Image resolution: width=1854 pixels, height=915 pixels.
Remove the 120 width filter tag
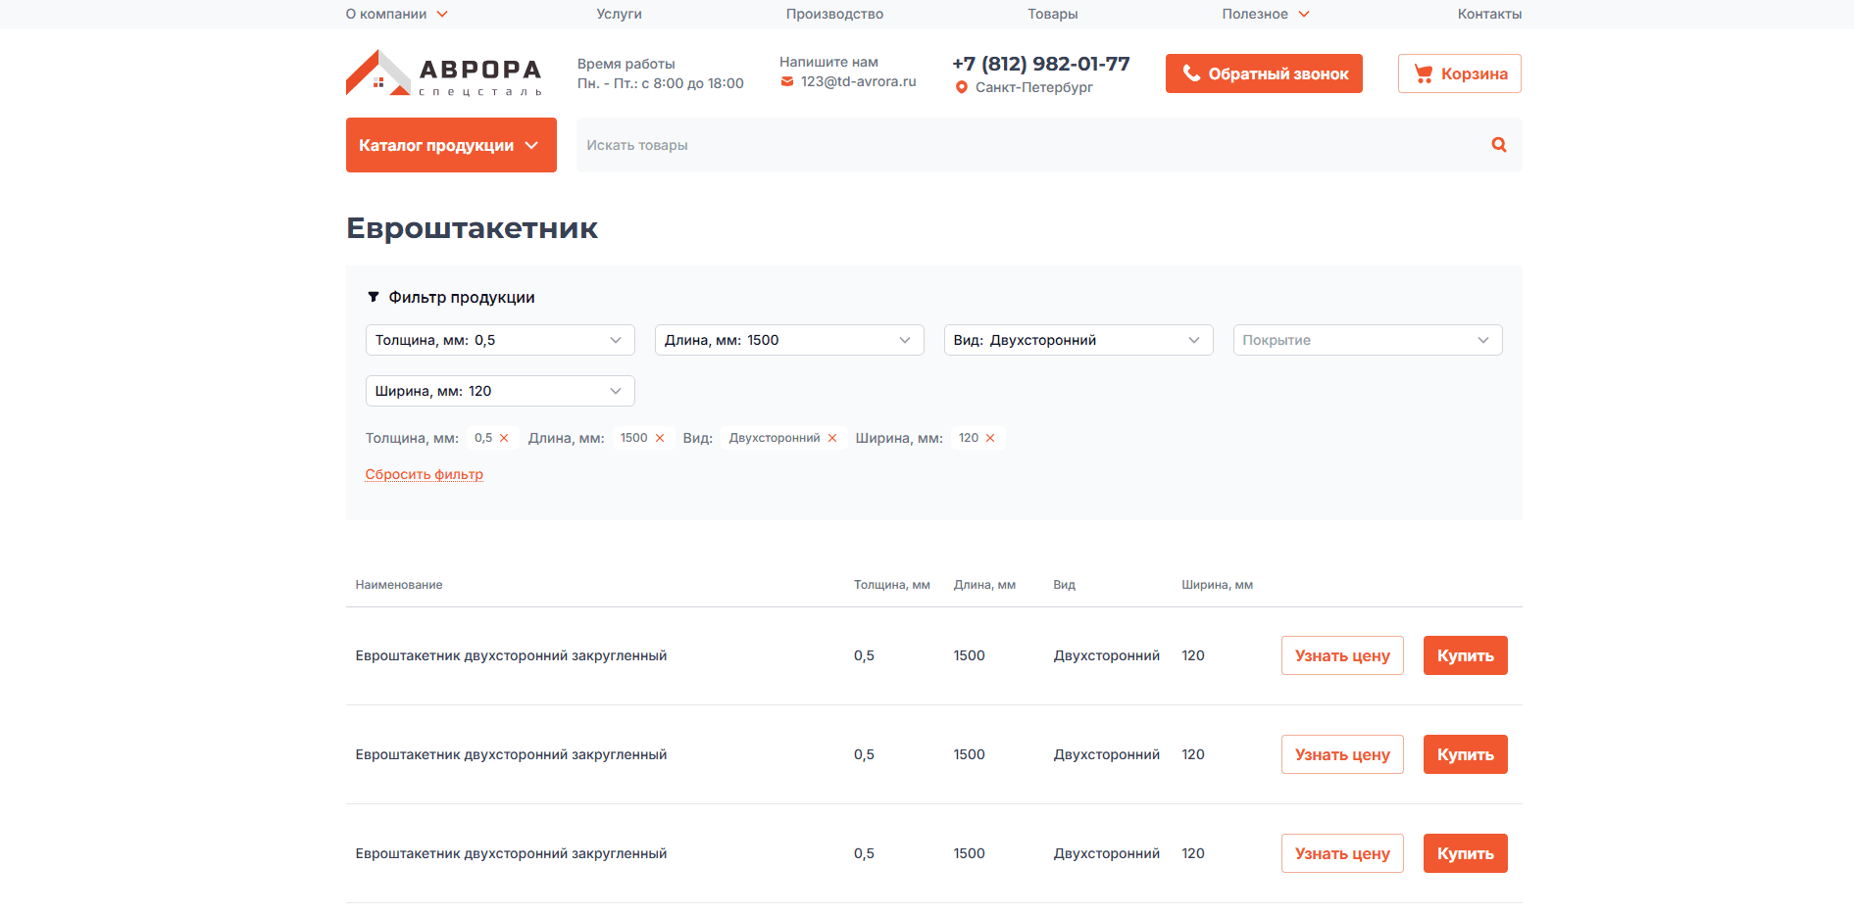coord(990,438)
